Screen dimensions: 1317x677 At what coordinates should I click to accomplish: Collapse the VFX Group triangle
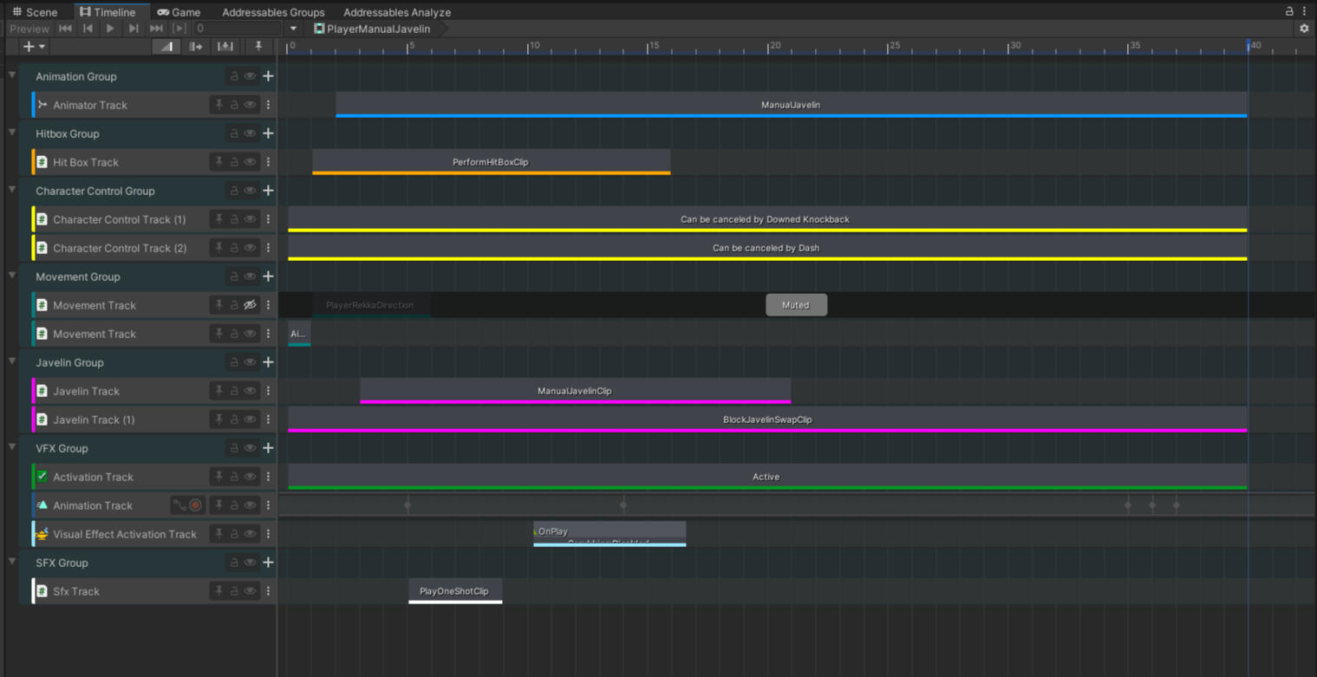tap(12, 447)
